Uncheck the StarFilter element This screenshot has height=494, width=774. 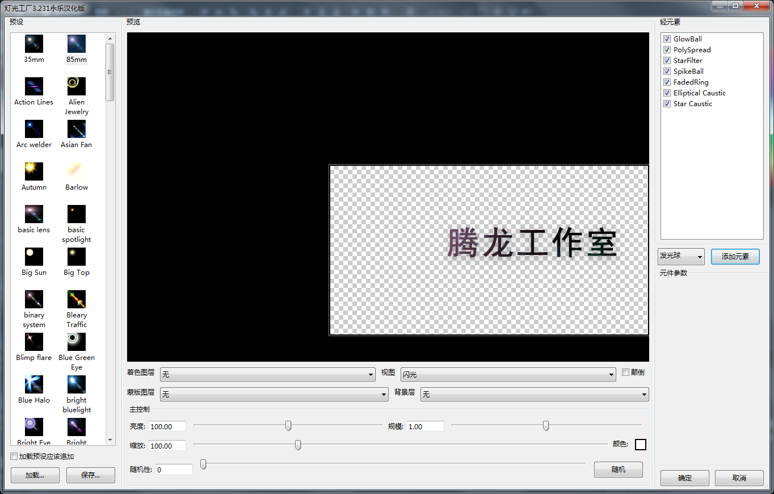667,60
